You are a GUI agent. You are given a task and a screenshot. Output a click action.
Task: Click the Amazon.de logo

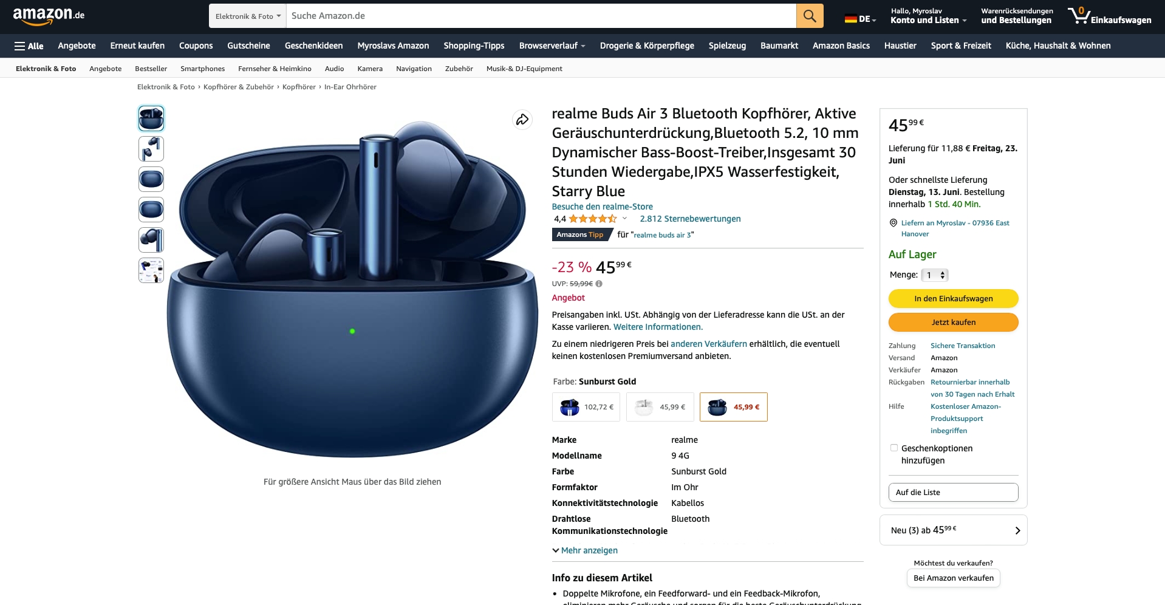coord(49,16)
